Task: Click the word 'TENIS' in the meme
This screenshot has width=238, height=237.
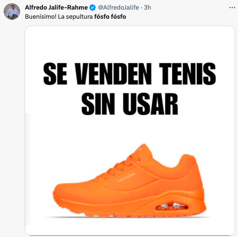Action: click(x=187, y=74)
